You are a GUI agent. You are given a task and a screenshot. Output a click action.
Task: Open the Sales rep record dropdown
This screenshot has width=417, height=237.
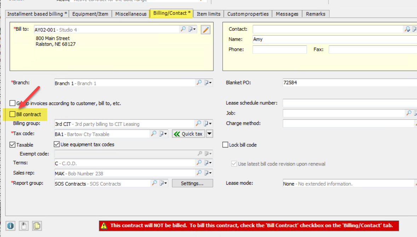208,173
